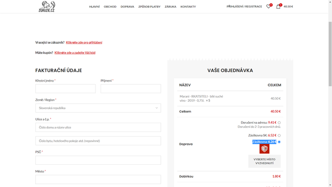Select Doručení na adresu delivery option

tap(279, 123)
